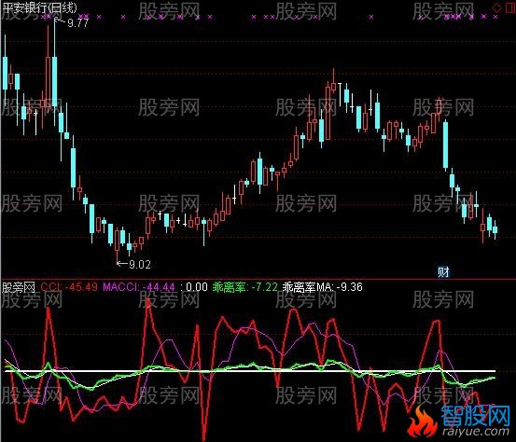Click the green 乖离率: -7.22 label
Screen dimensions: 516x442
click(x=244, y=287)
